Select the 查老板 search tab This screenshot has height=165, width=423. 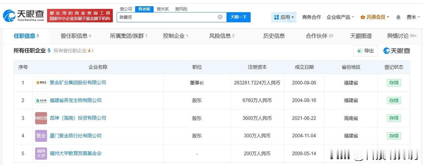coord(144,9)
